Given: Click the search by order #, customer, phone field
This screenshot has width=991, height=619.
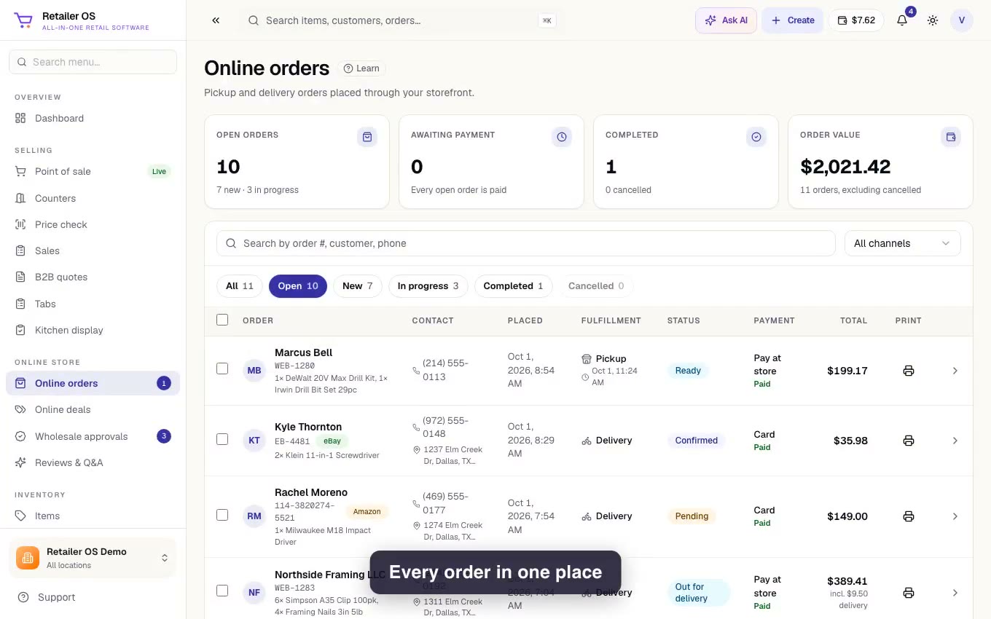Looking at the screenshot, I should click(x=525, y=243).
